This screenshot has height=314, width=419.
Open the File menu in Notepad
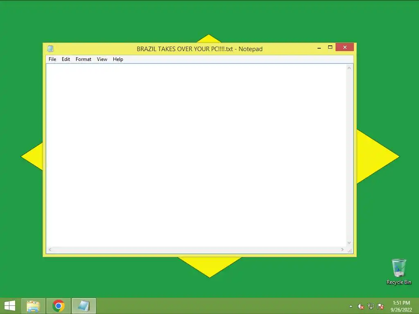(52, 59)
